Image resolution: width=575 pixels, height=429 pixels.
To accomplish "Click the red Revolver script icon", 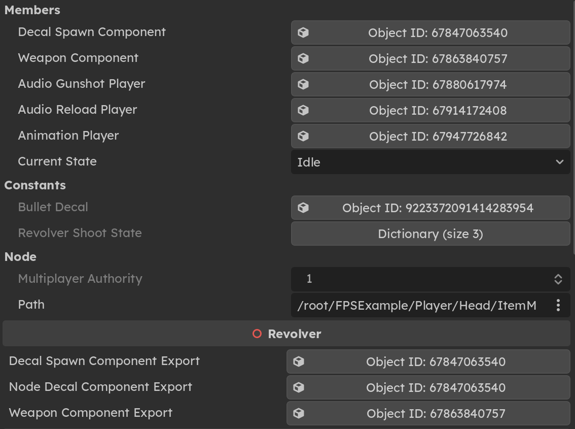I will pyautogui.click(x=257, y=334).
